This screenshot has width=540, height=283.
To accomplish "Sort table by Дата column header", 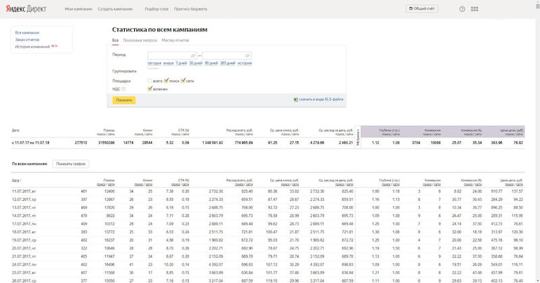I will point(16,181).
